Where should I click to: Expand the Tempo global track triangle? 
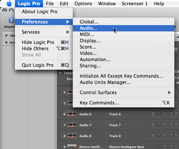tap(61, 73)
